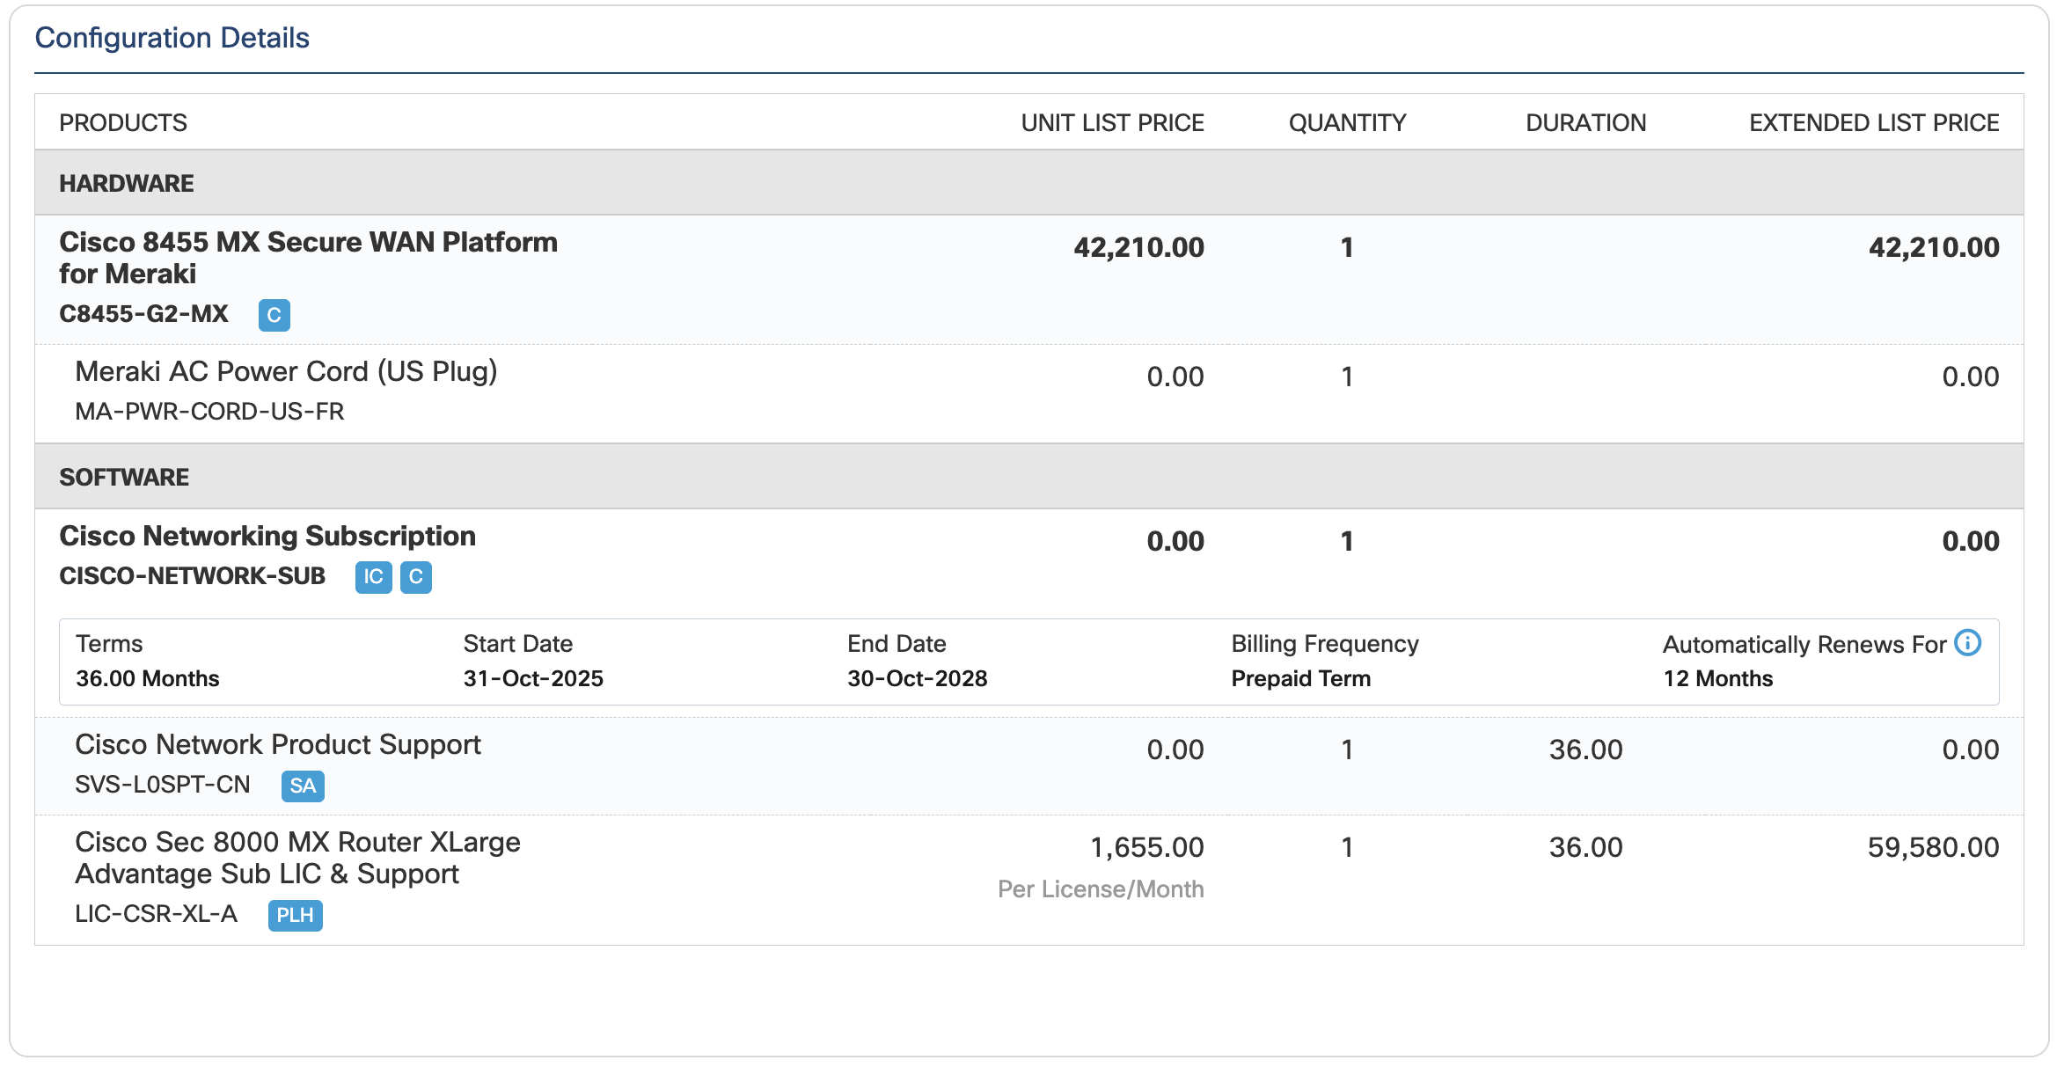
Task: Click the SOFTWARE section header row
Action: click(124, 477)
